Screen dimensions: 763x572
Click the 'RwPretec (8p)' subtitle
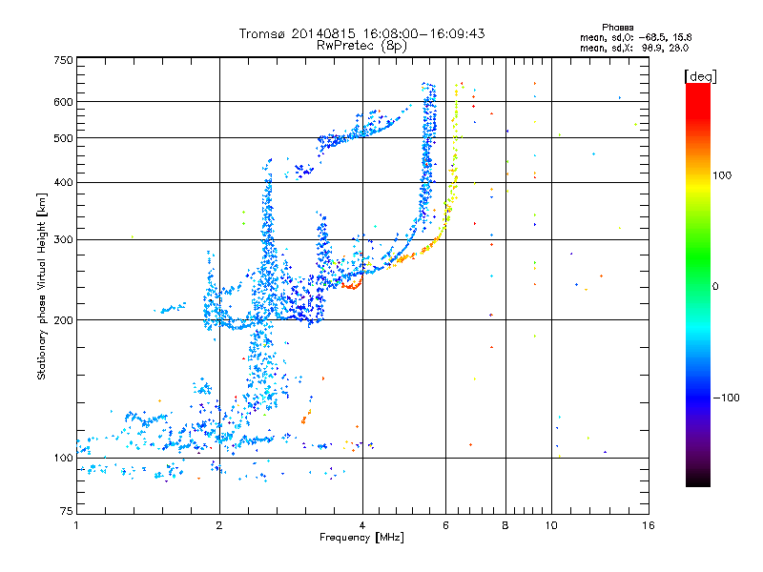(361, 46)
